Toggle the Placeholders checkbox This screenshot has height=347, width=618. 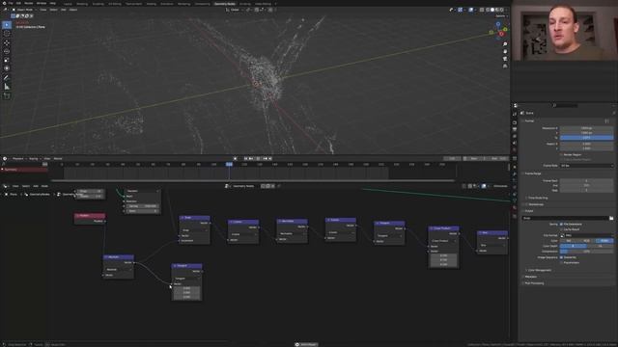[561, 262]
